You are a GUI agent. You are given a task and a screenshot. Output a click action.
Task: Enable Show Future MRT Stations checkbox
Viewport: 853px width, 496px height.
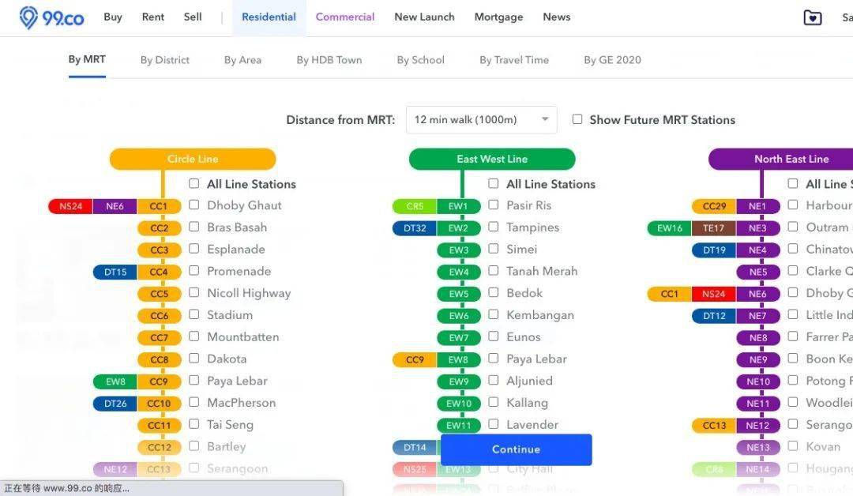577,119
